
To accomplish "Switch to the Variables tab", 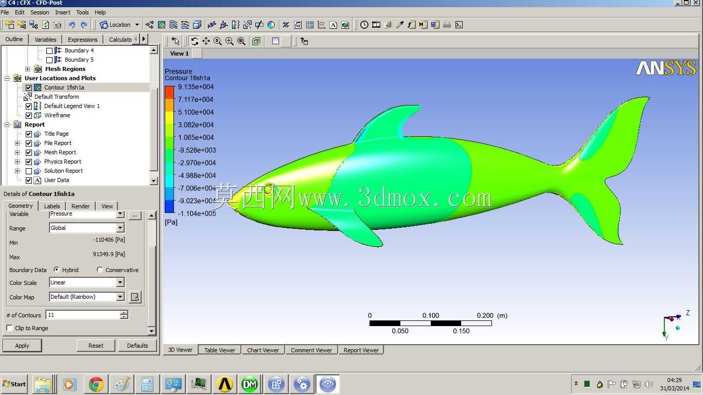I will [45, 40].
